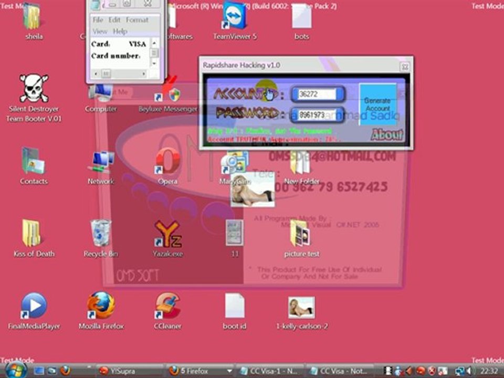Click the taskbar clock showing 22:32

click(x=489, y=371)
